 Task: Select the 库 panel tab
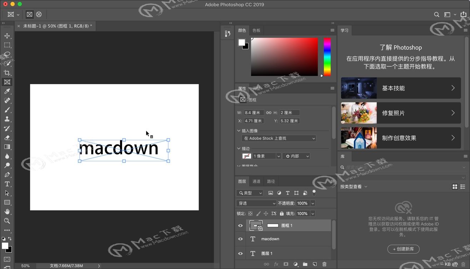point(342,156)
